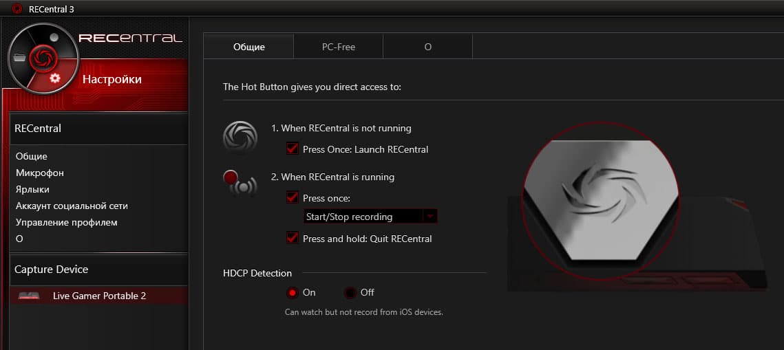Click the text 'Can watch but not record from iOS devices.'

tap(364, 312)
